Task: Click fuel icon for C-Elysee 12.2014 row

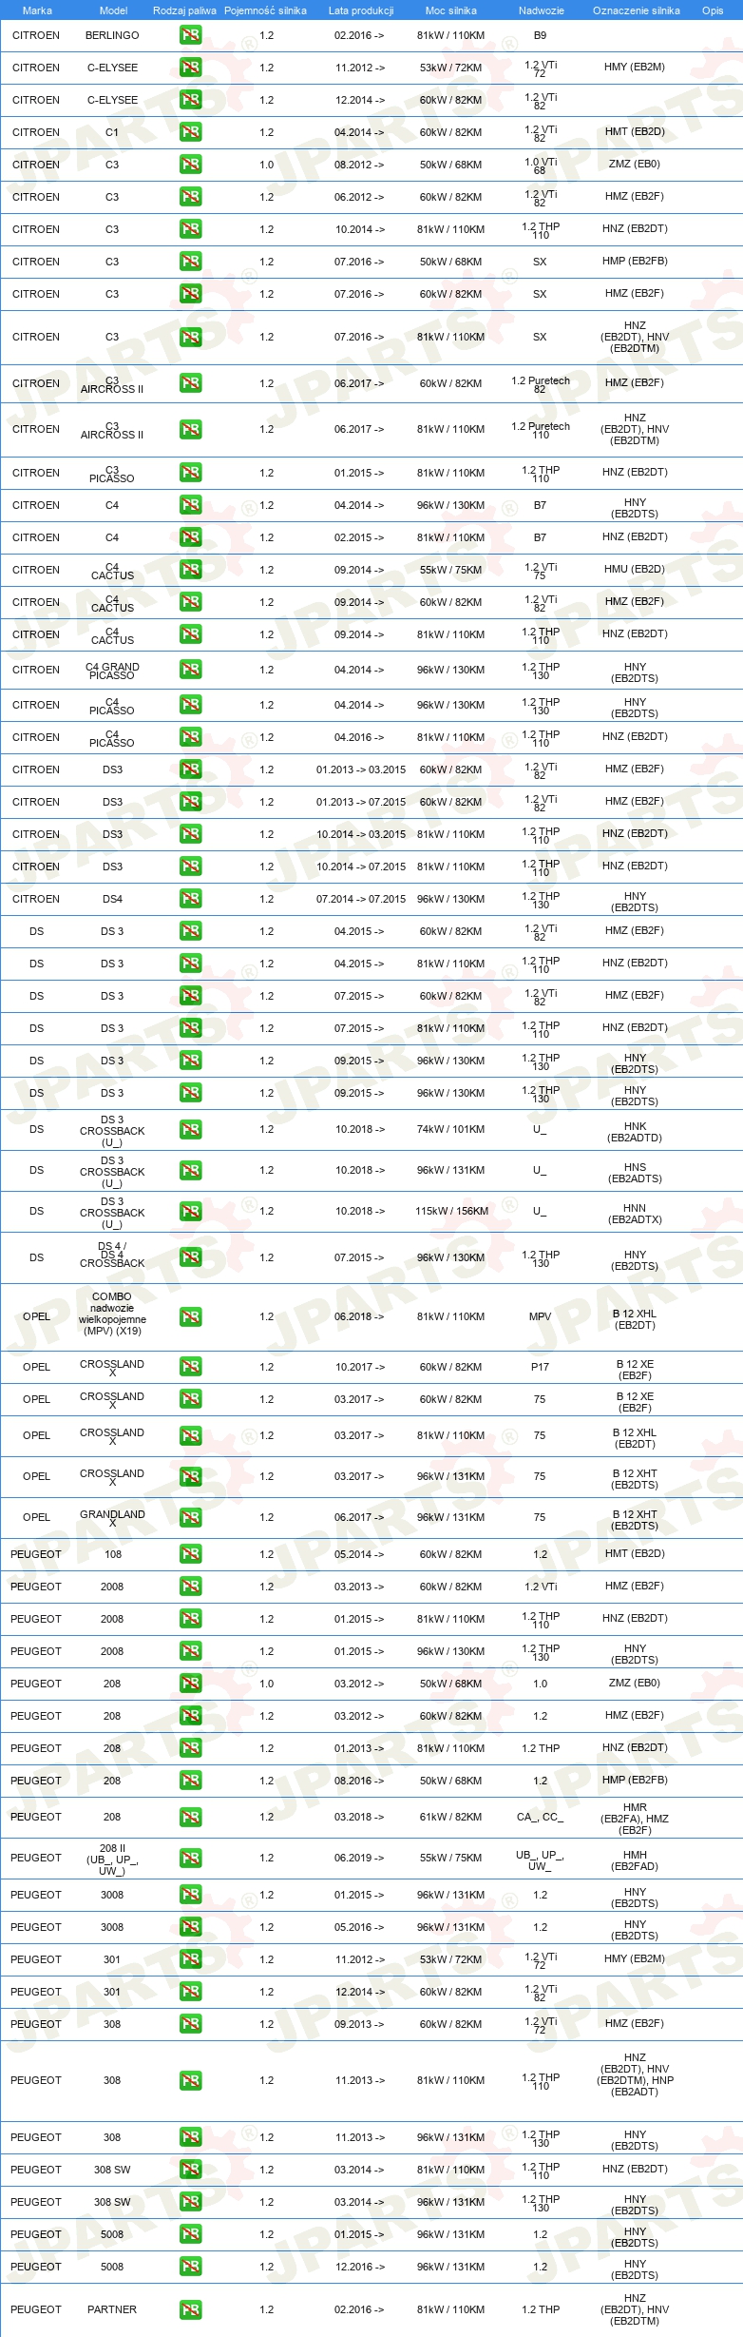Action: tap(190, 100)
